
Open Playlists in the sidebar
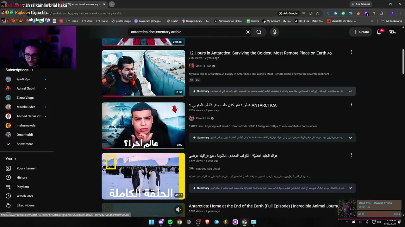(23, 187)
